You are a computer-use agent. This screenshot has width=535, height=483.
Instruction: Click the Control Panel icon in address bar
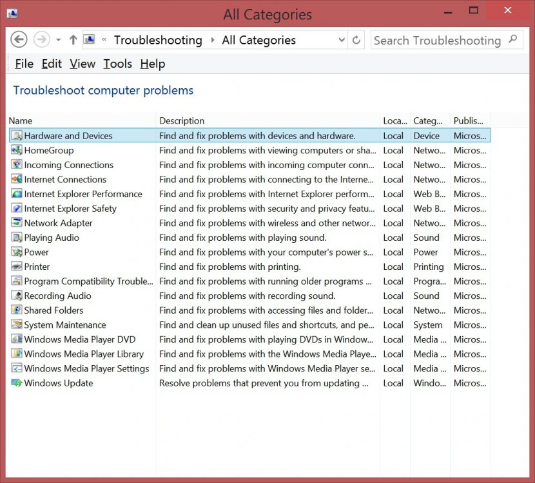(89, 40)
